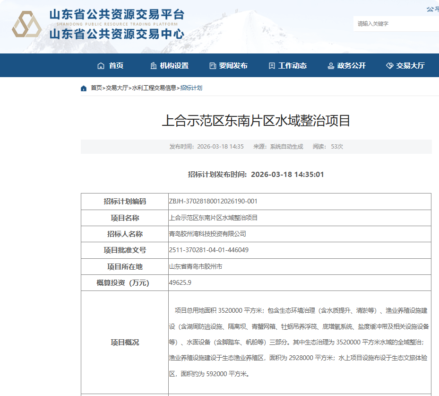Open 政务公开 menu label in navigation bar
This screenshot has height=396, width=439.
coord(351,66)
